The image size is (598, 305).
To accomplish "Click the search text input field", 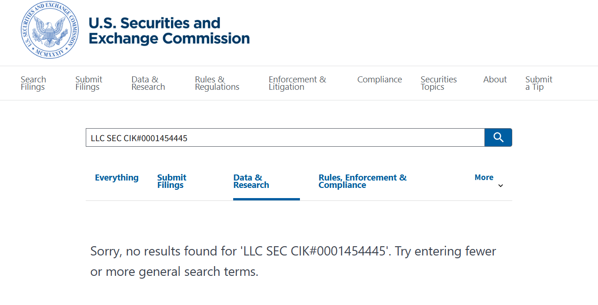I will click(x=285, y=138).
